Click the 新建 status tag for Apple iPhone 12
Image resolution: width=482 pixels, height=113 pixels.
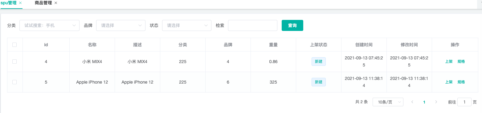[319, 82]
